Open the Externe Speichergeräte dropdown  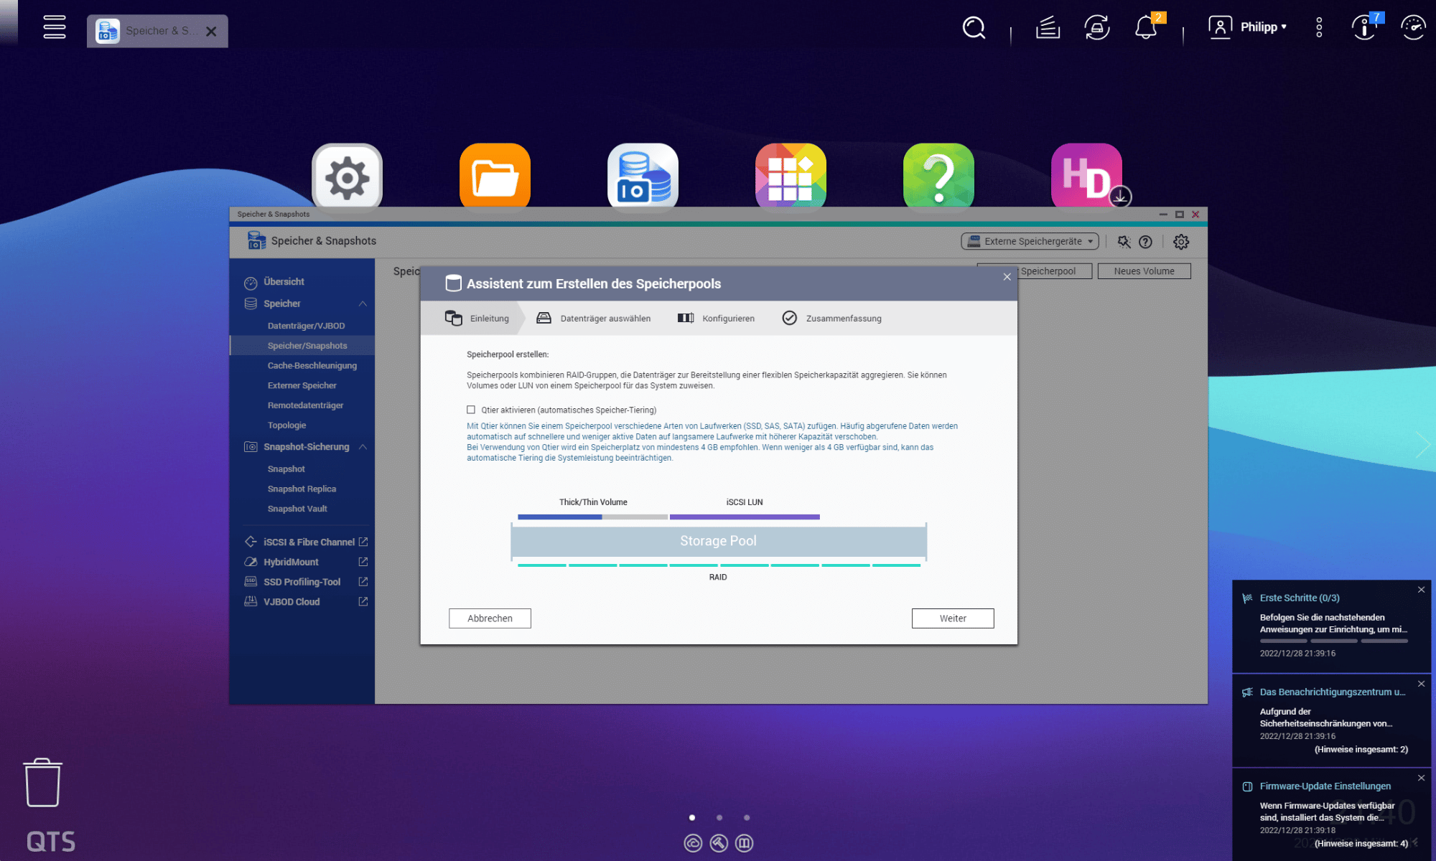click(1030, 241)
